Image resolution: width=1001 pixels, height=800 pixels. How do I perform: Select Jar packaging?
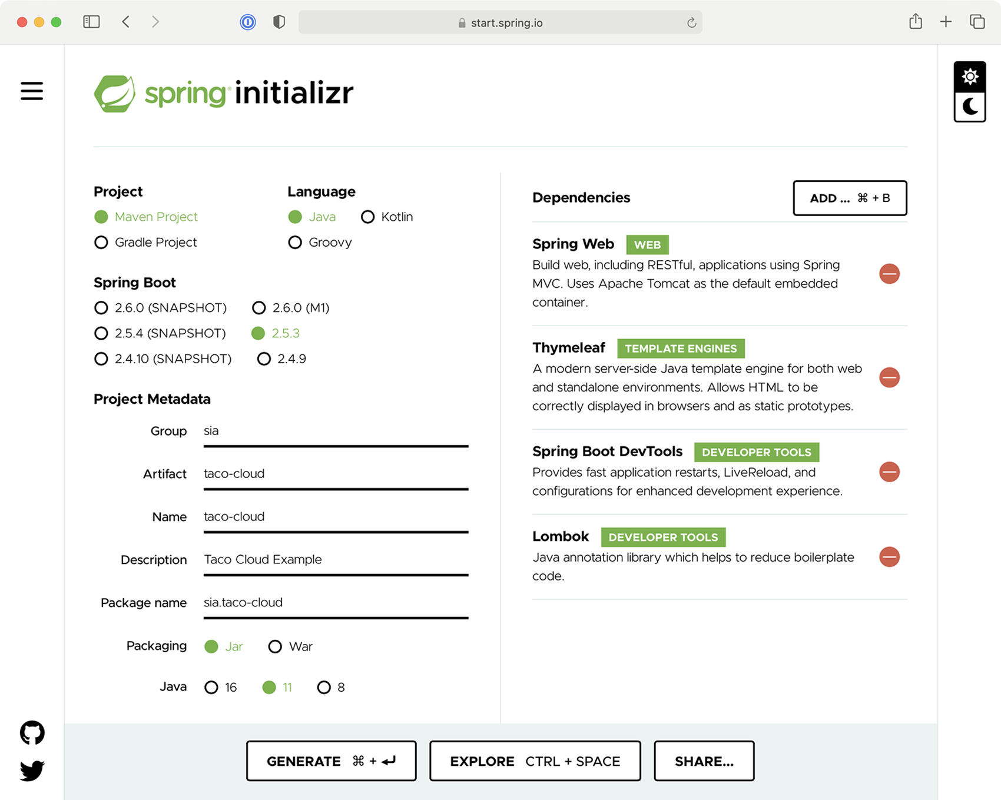click(x=224, y=646)
